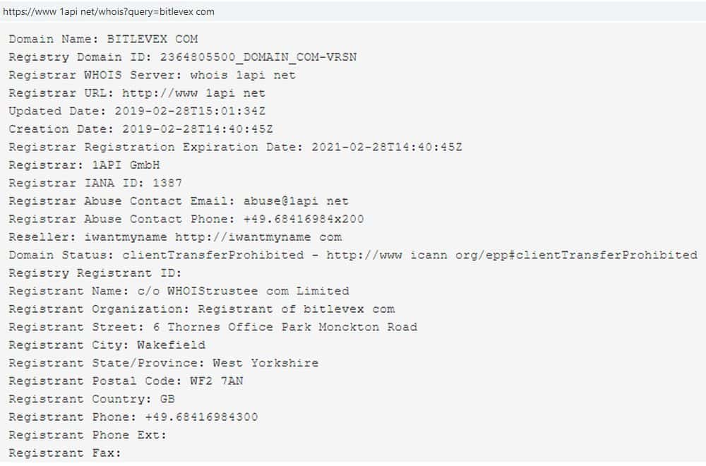Click the Creation Date timestamp
Image resolution: width=706 pixels, height=466 pixels.
pos(197,129)
